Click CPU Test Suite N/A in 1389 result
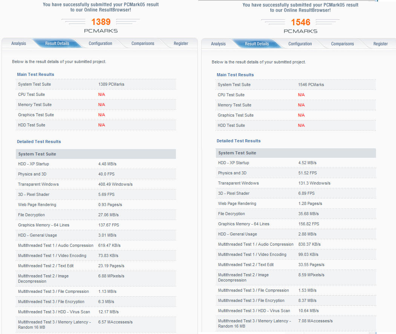Viewport: 396px width, 334px height. pyautogui.click(x=101, y=94)
